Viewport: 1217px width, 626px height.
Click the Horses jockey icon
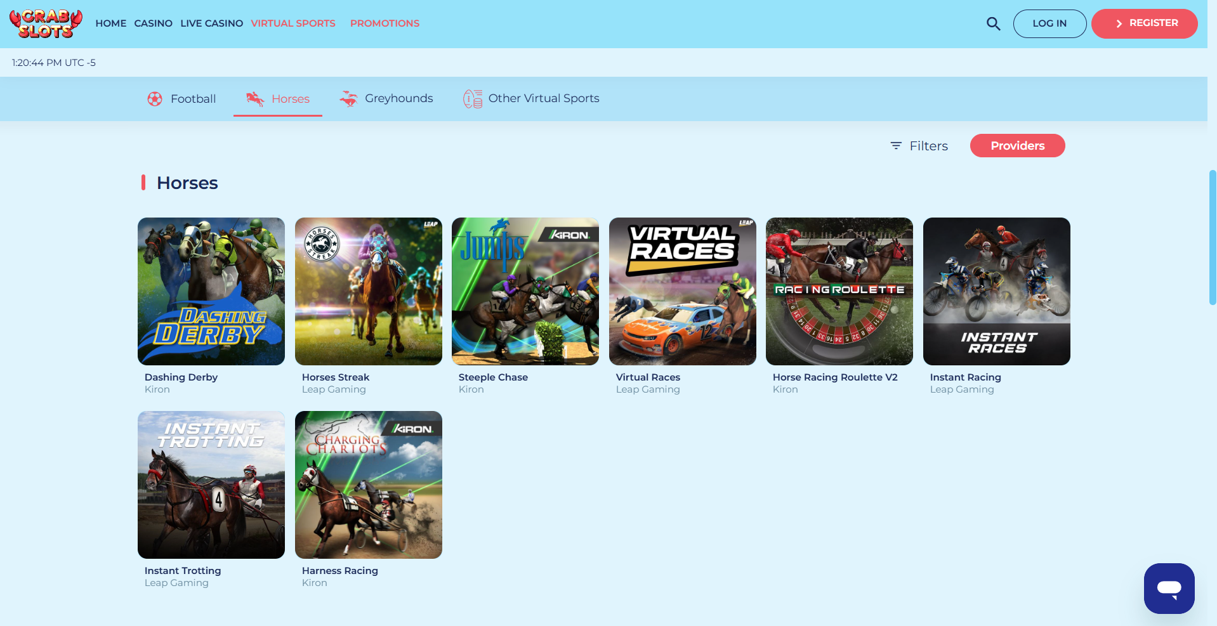click(255, 99)
